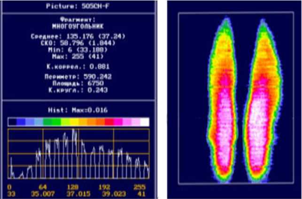Click the 'К.коррел.: 0.881' line
The height and width of the screenshot is (199, 302).
click(x=78, y=66)
